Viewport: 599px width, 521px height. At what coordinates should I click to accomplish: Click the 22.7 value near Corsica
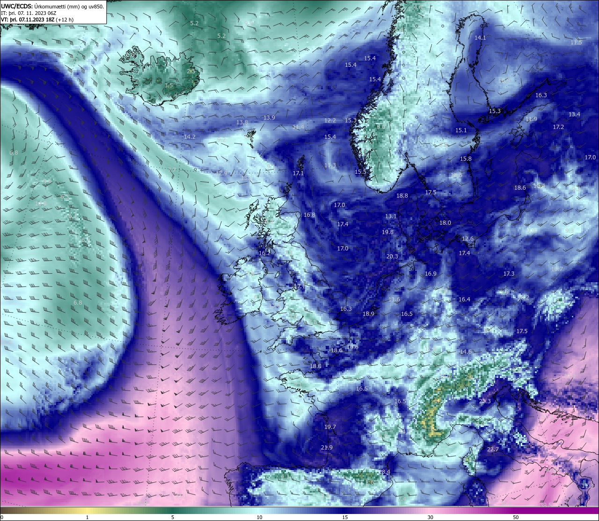(x=493, y=450)
